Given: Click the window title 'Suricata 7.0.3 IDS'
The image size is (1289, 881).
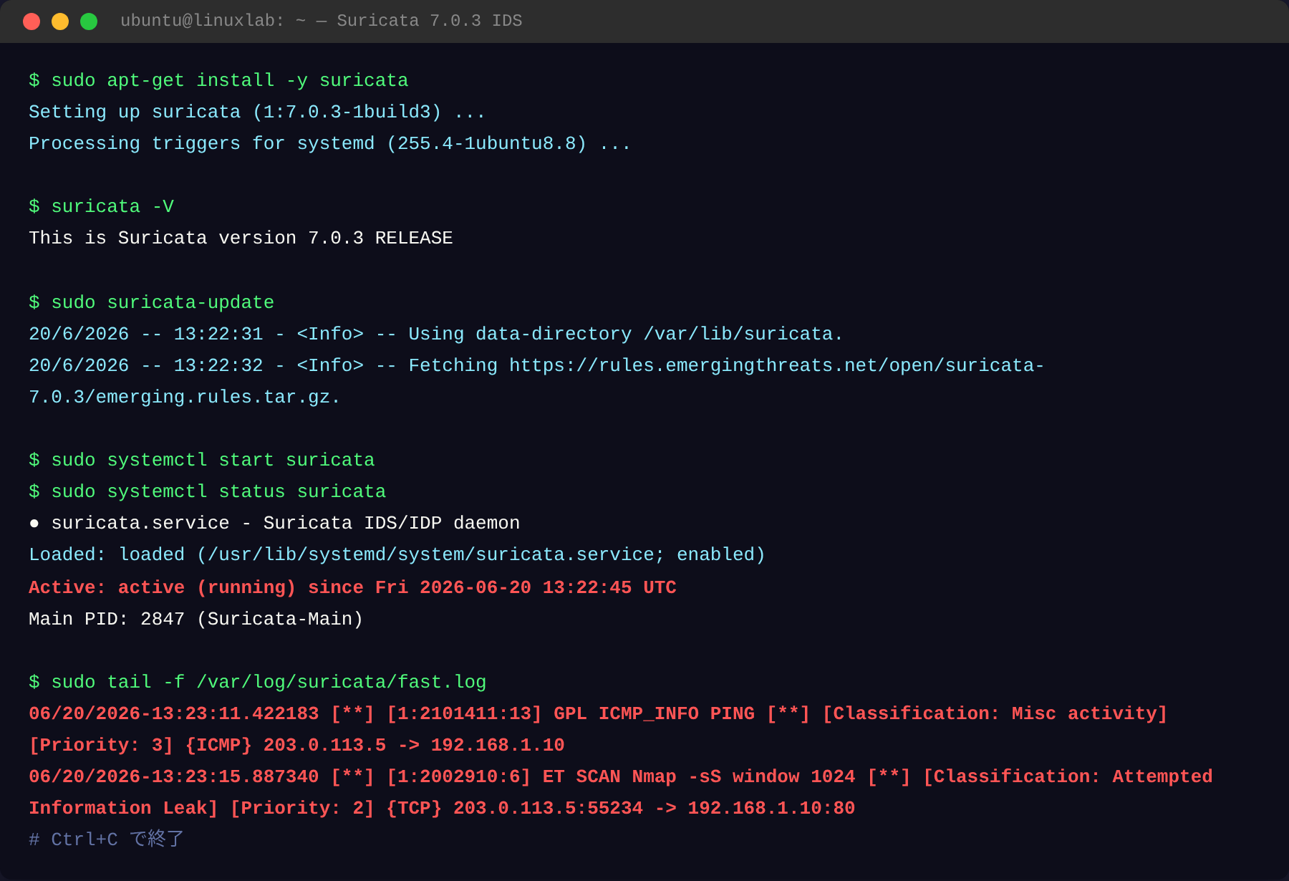Looking at the screenshot, I should tap(430, 21).
